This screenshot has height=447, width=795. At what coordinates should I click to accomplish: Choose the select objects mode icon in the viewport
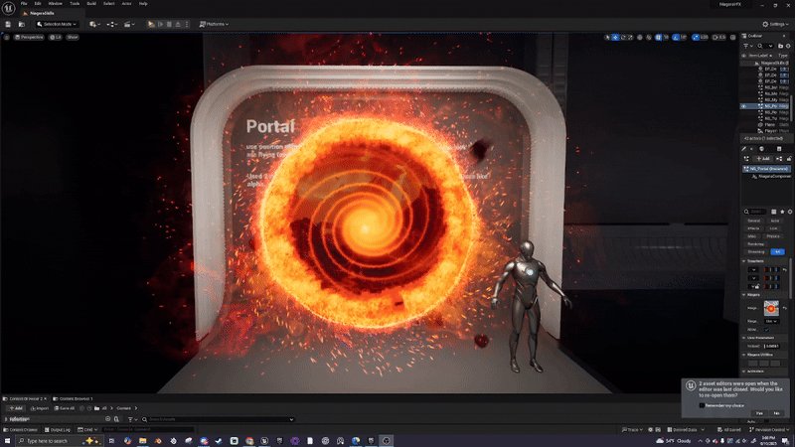(607, 37)
